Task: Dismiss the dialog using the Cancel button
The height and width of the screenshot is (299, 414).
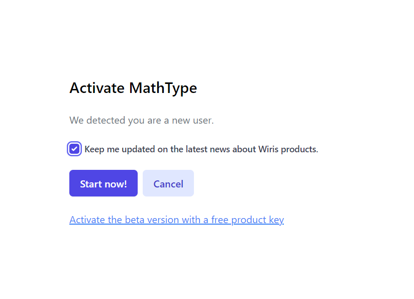Action: pyautogui.click(x=168, y=183)
